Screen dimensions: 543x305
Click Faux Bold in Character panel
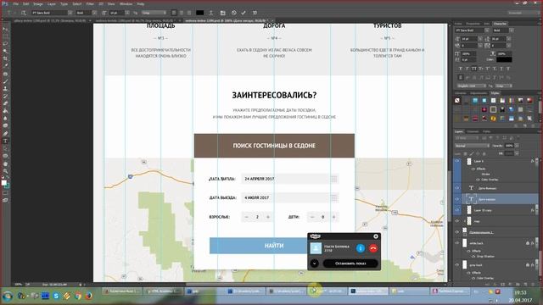pos(460,69)
